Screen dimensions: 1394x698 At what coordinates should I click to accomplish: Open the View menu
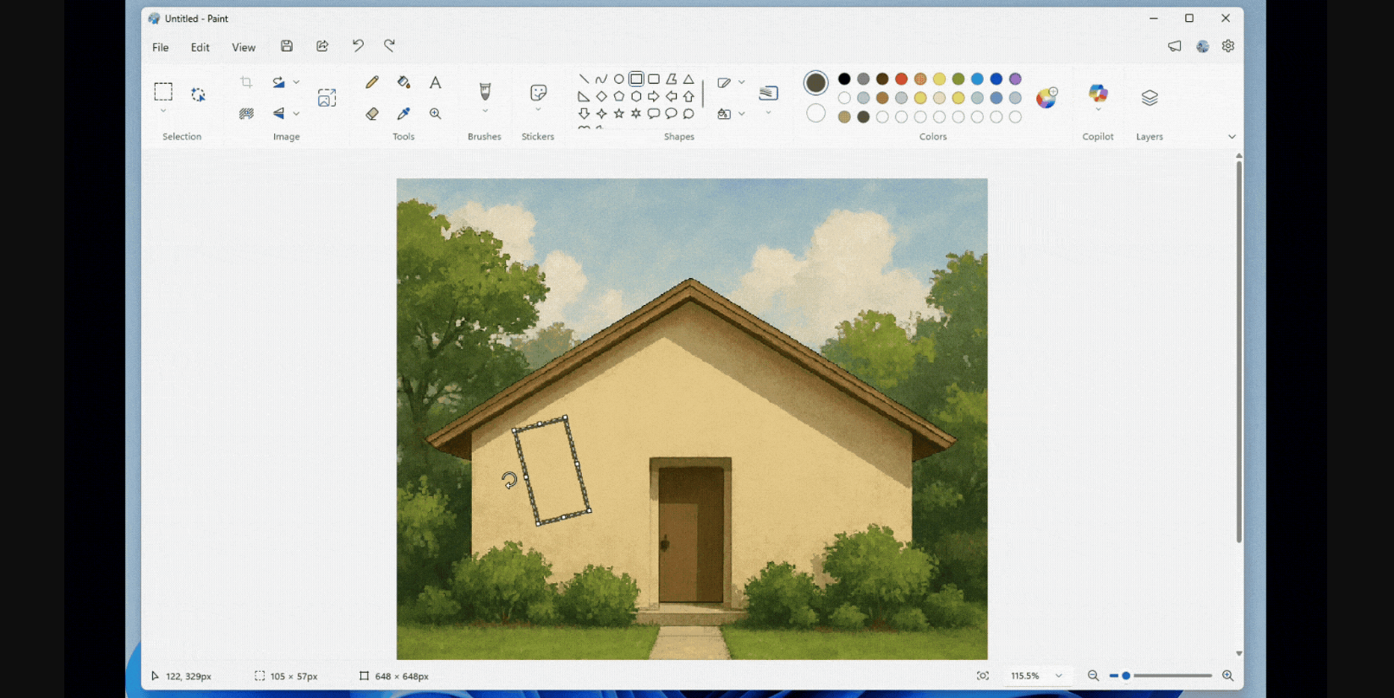(x=244, y=47)
